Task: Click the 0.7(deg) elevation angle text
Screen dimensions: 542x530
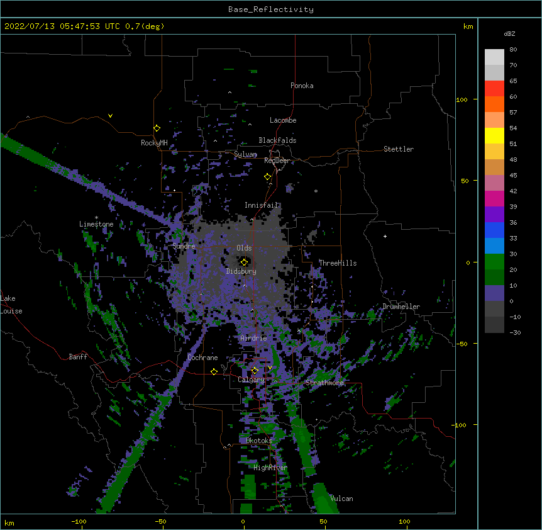Action: 145,26
